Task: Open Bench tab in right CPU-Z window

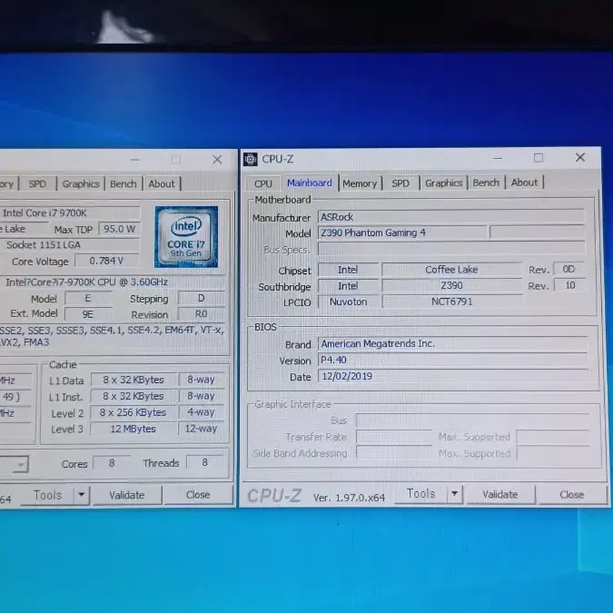Action: pyautogui.click(x=486, y=183)
